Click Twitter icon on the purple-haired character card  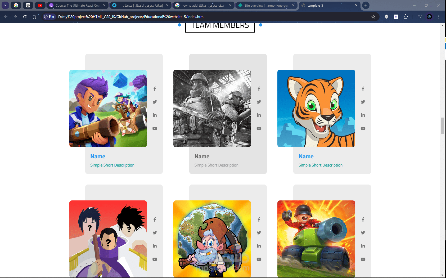[155, 102]
